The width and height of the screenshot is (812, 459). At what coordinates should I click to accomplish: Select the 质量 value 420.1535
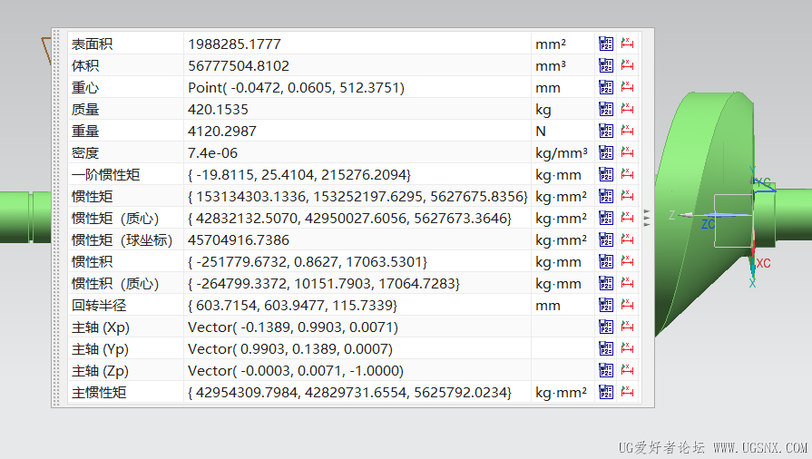pyautogui.click(x=218, y=110)
